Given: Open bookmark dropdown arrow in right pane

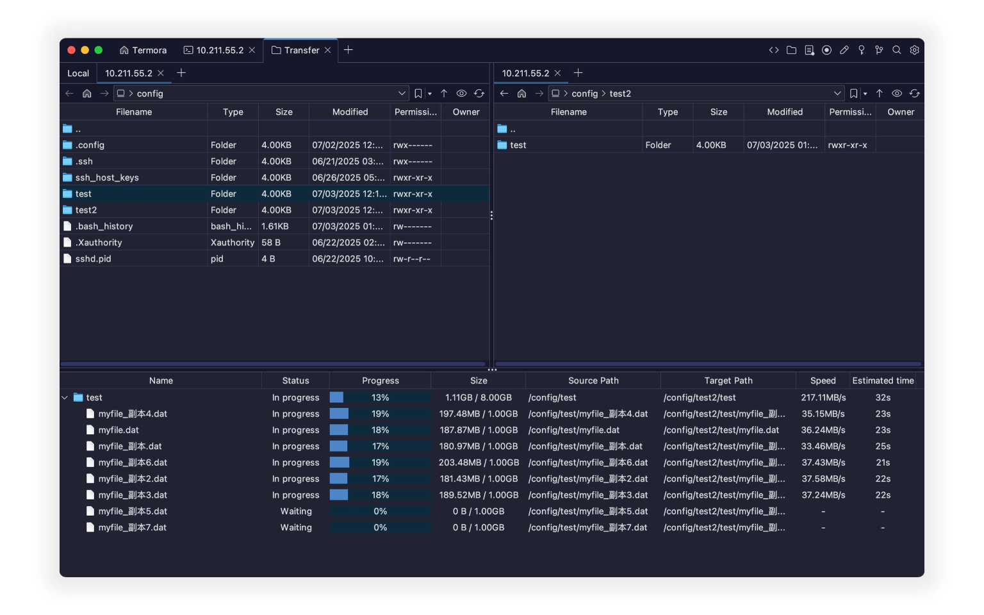Looking at the screenshot, I should click(865, 94).
